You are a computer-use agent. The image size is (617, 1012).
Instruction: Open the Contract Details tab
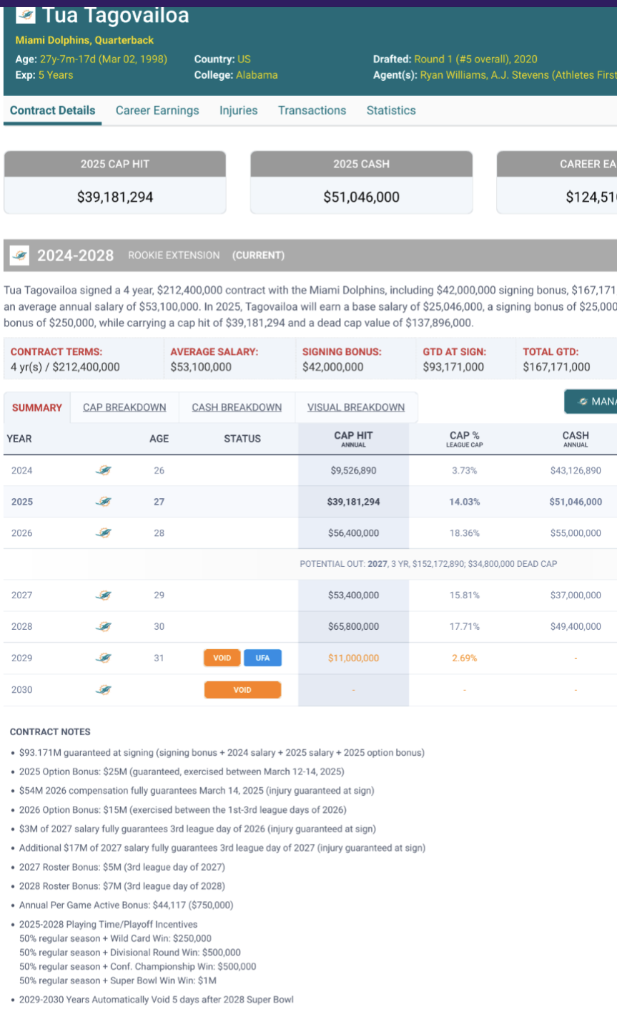point(52,110)
